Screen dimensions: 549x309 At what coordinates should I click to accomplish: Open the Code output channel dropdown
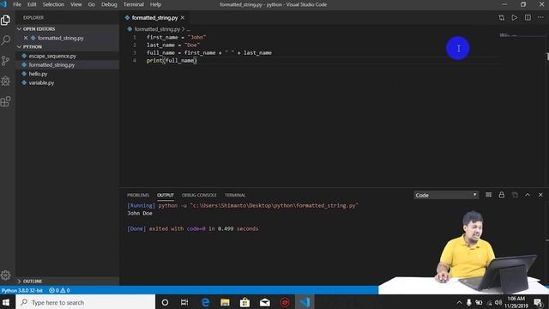tap(446, 195)
